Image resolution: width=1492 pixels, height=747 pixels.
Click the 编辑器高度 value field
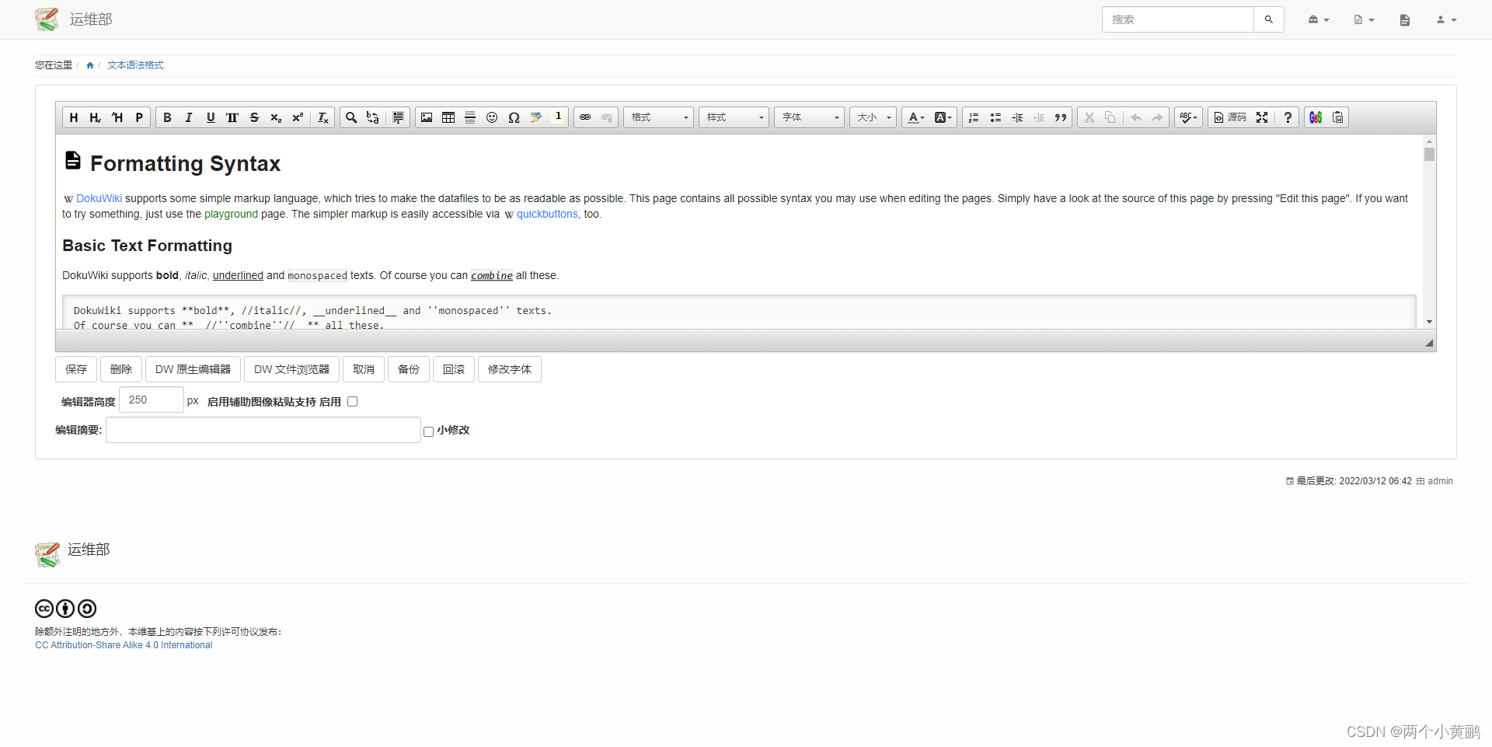click(x=152, y=400)
